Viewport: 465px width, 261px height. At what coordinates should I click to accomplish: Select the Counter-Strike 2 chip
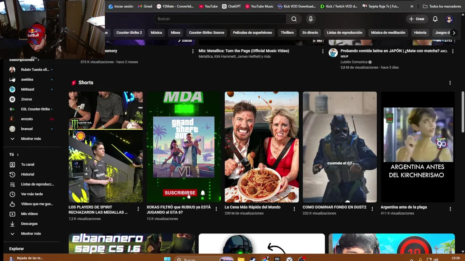(129, 33)
